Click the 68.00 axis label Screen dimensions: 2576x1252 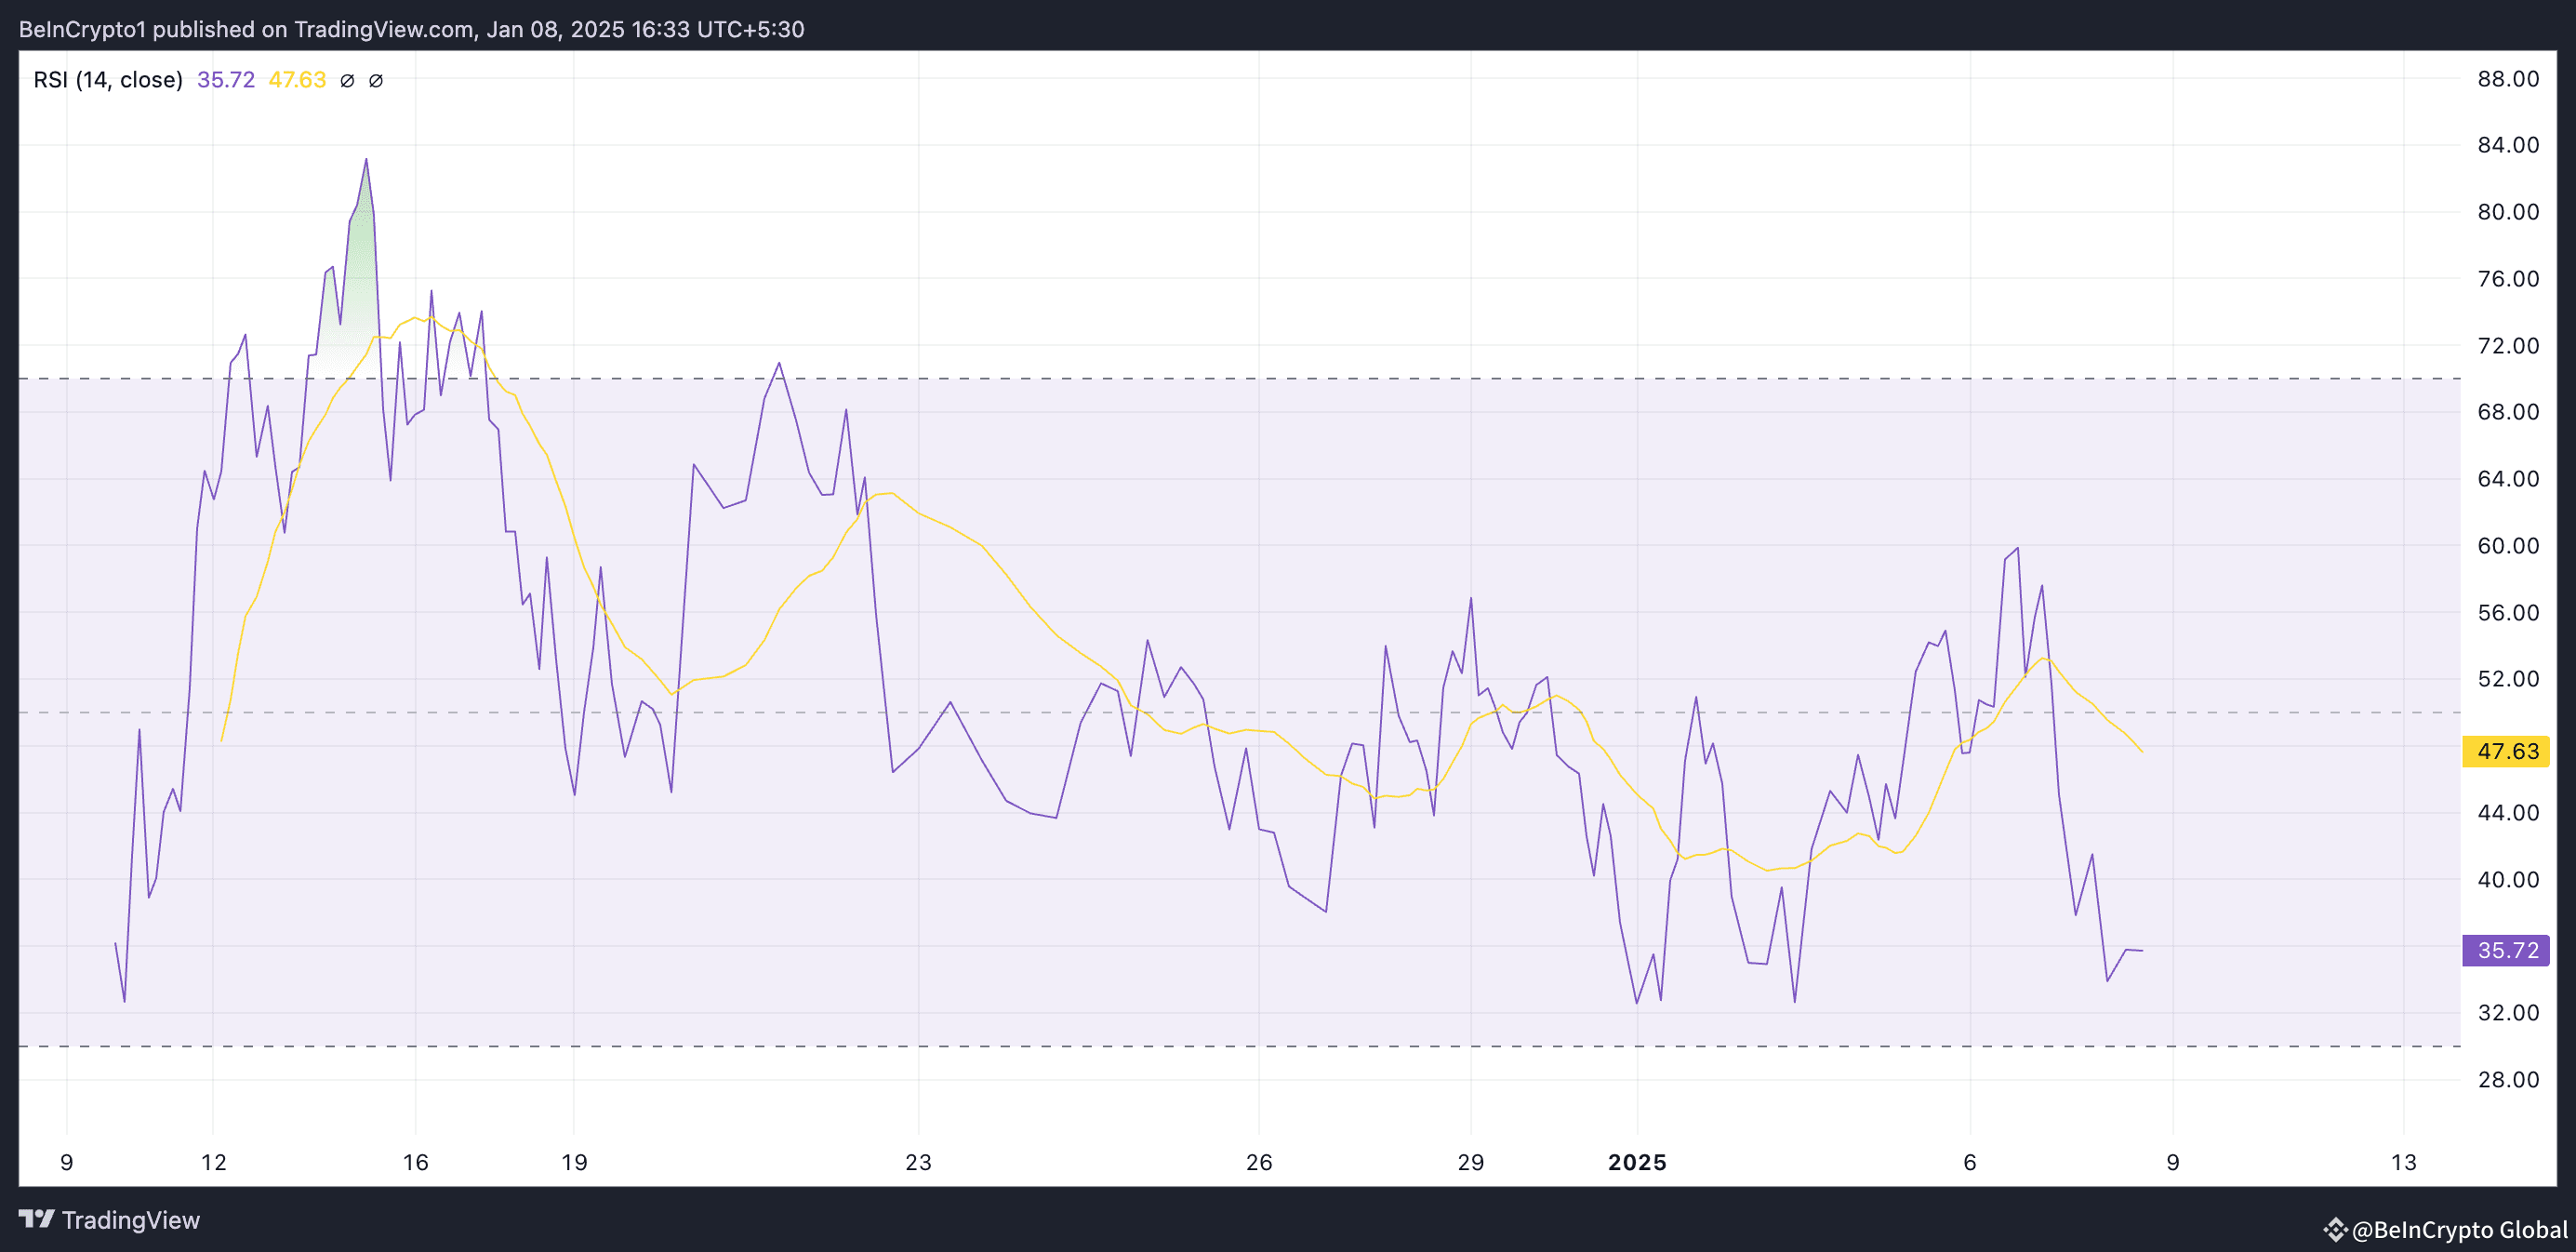2508,412
